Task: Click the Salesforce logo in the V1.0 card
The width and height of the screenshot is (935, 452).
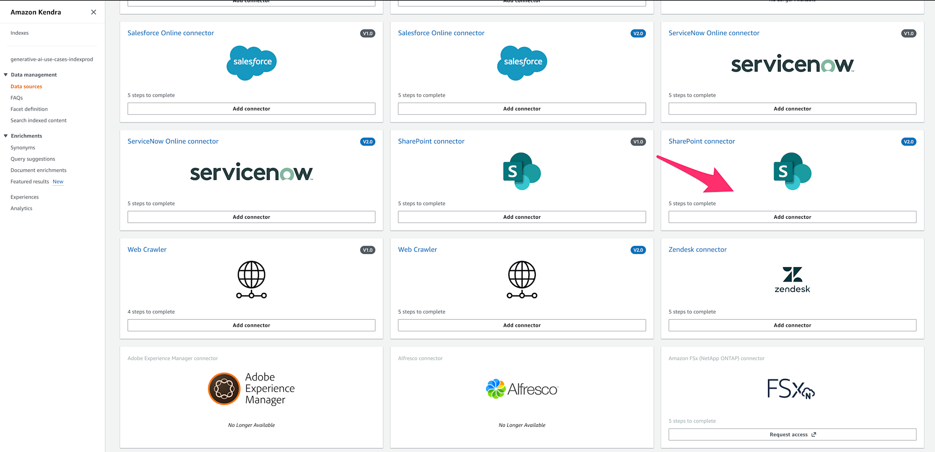Action: (x=252, y=63)
